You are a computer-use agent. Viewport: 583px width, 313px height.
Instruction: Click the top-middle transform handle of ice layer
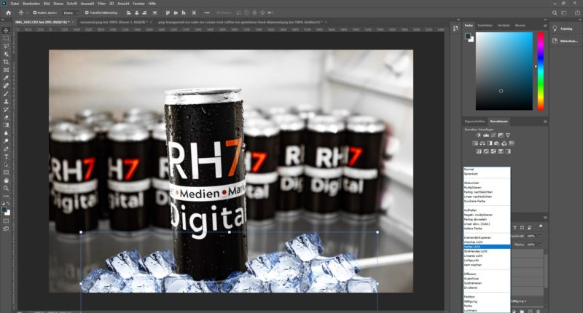tap(230, 232)
